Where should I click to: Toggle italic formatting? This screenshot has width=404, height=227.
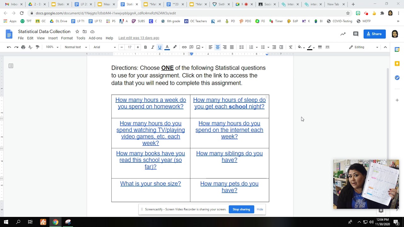152,47
